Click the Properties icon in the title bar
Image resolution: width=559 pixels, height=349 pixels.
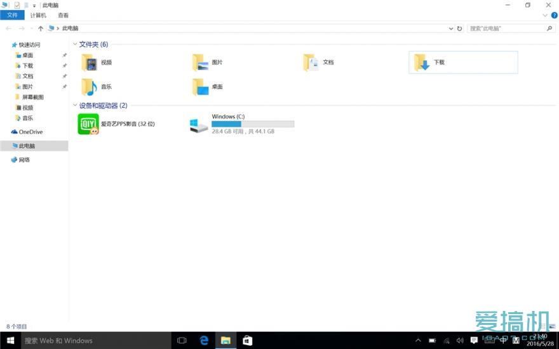pyautogui.click(x=17, y=5)
